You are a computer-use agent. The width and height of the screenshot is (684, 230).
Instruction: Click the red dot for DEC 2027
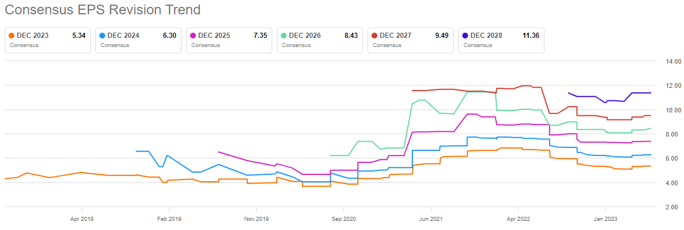(375, 36)
